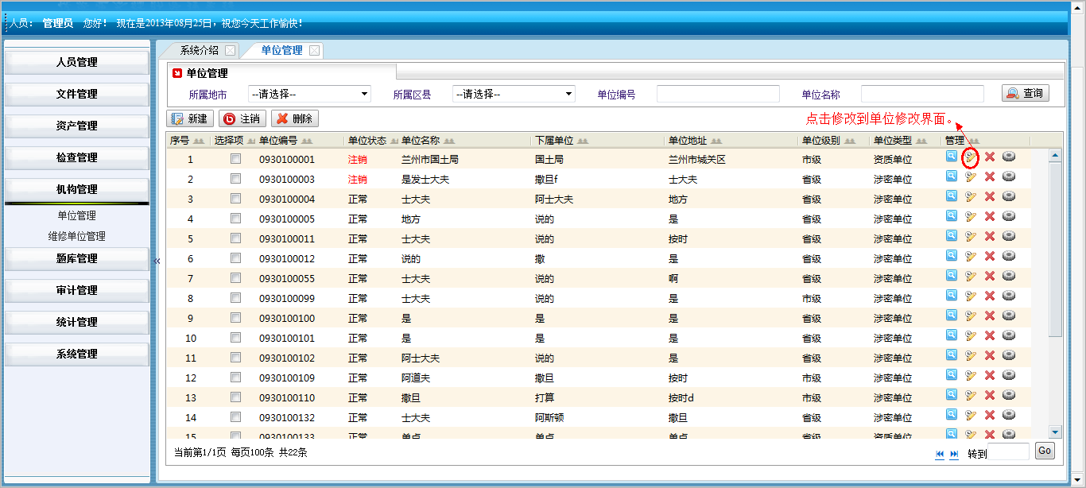Tick the checkbox for unit 0930100001
This screenshot has width=1086, height=488.
pyautogui.click(x=235, y=159)
